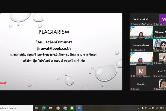Click muted mic icon beside Uraiwan name
Viewport: 166px width, 111px height.
click(x=154, y=63)
